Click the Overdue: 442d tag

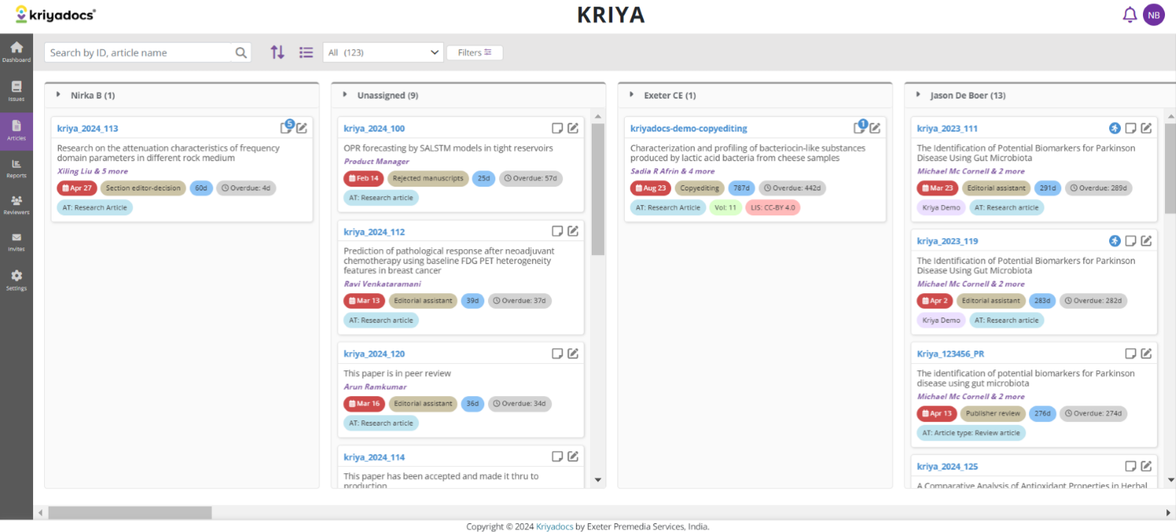(x=792, y=188)
